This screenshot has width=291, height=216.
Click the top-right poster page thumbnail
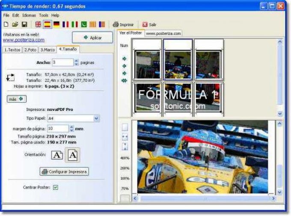click(208, 60)
